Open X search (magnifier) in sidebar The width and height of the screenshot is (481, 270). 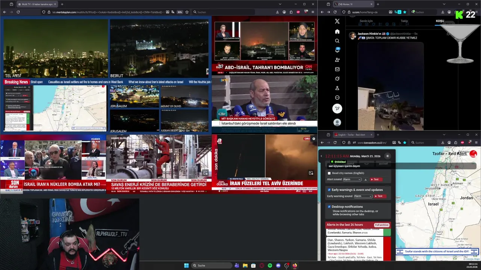click(337, 41)
